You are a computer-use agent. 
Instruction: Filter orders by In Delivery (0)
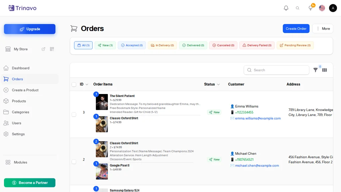163,45
